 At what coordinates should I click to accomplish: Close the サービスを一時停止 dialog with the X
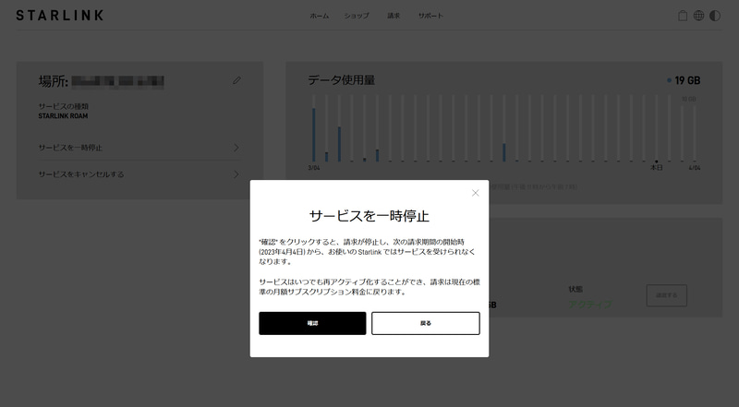[x=475, y=193]
